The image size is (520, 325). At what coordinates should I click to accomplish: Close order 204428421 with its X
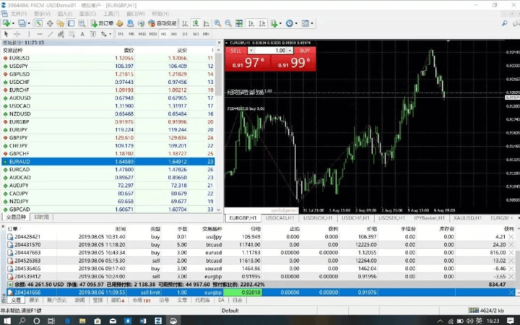(x=511, y=237)
